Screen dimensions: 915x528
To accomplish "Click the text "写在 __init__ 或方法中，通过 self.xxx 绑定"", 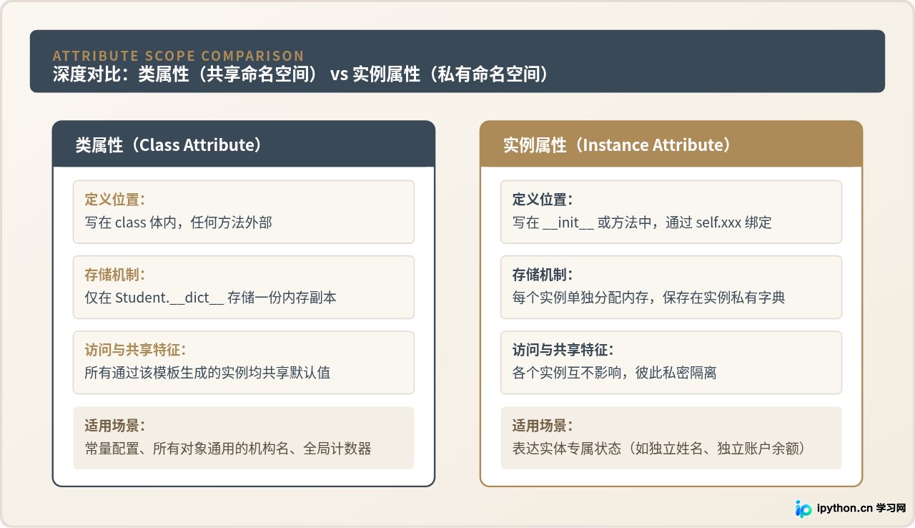I will (642, 223).
